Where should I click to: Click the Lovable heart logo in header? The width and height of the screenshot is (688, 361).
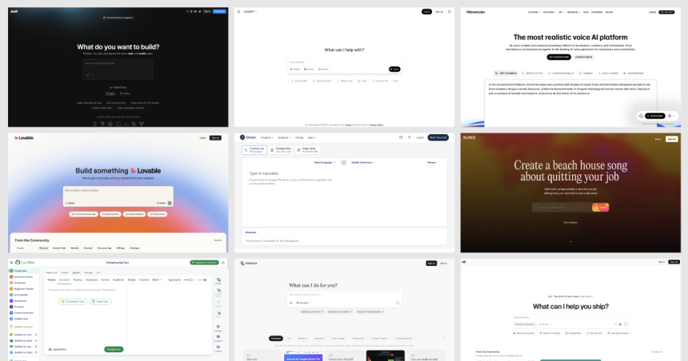coord(16,137)
